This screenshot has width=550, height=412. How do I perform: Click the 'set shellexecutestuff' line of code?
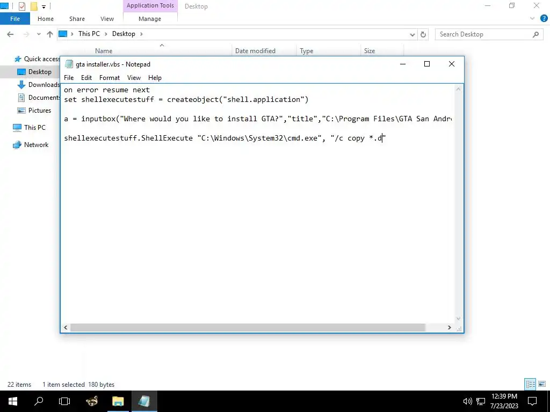coord(186,99)
